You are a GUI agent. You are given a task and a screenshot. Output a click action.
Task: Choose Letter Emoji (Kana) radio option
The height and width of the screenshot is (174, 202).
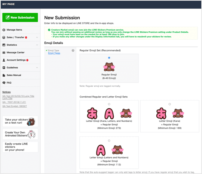[170, 104]
